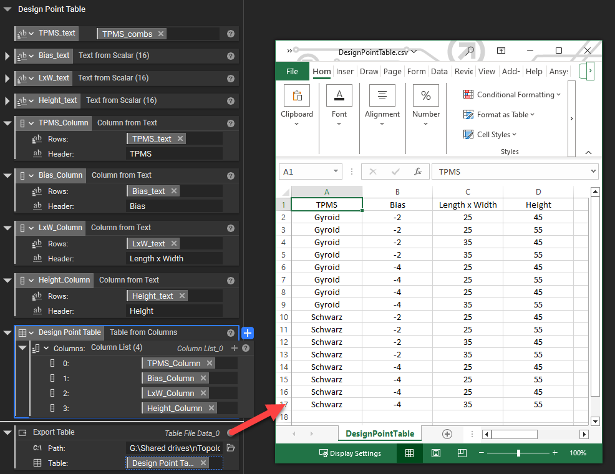615x474 pixels.
Task: Remove LxW_Column from column list
Action: pos(203,393)
